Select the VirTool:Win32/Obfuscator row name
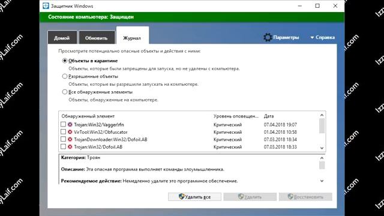This screenshot has width=384, height=216. point(101,132)
